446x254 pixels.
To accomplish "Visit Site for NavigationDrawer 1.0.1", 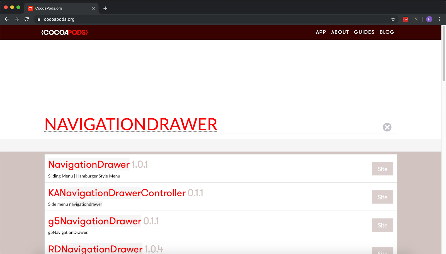I will tap(382, 169).
